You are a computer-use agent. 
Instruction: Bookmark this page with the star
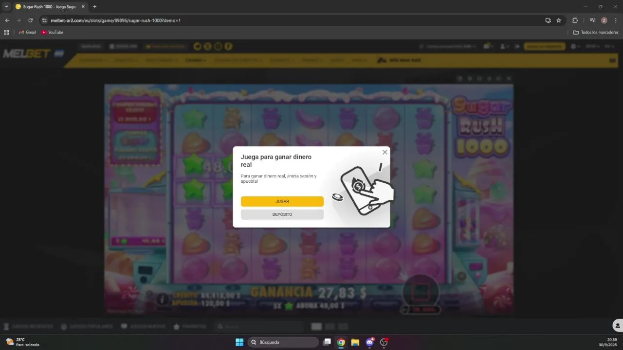pyautogui.click(x=559, y=20)
